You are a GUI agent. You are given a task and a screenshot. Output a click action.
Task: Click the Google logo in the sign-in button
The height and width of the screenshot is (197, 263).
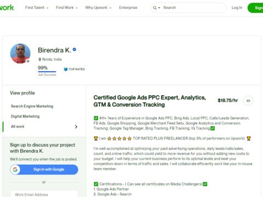pos(15,170)
